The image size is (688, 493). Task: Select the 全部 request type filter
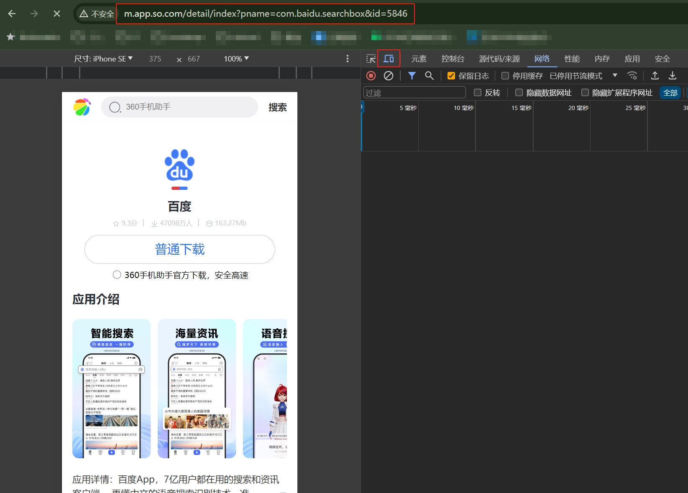[670, 92]
